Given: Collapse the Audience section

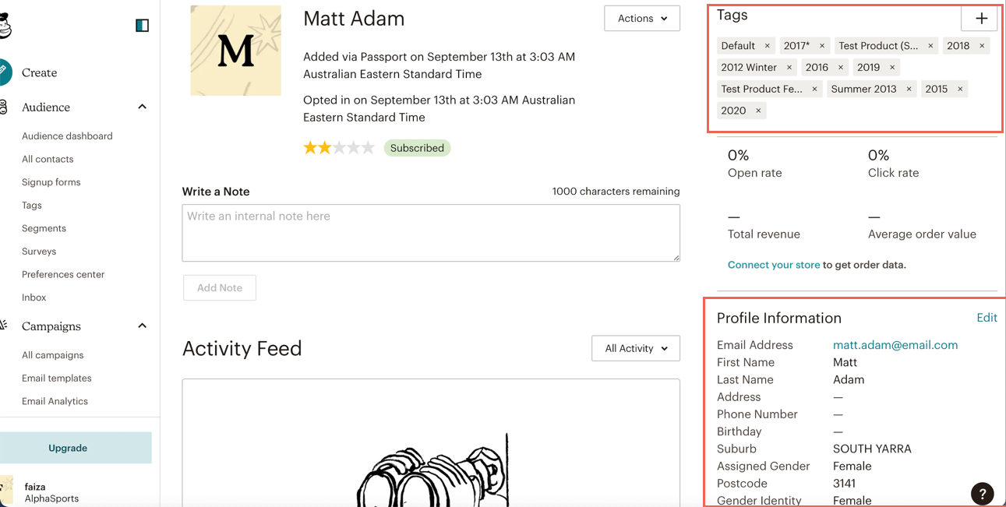Looking at the screenshot, I should (x=142, y=107).
